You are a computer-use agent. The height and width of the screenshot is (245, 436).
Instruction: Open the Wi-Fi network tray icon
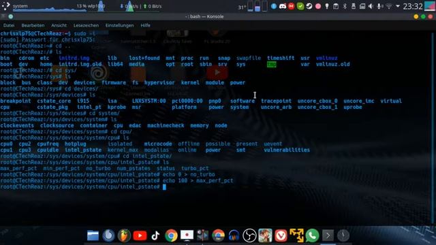click(x=389, y=6)
